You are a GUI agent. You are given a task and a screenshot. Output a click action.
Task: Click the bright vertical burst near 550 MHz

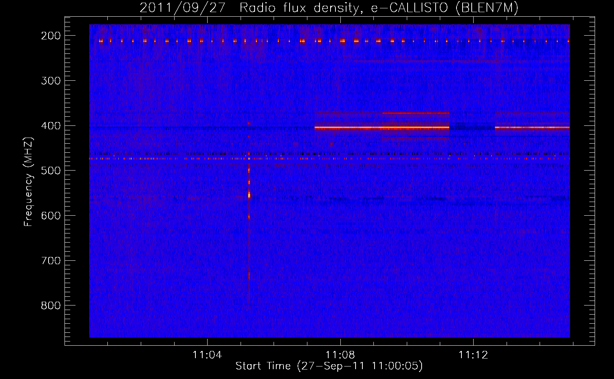pos(249,195)
